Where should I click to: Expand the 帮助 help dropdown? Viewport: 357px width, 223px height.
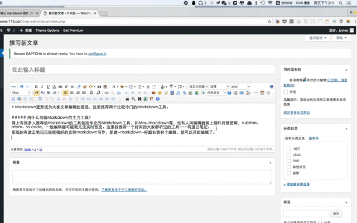[x=341, y=38]
